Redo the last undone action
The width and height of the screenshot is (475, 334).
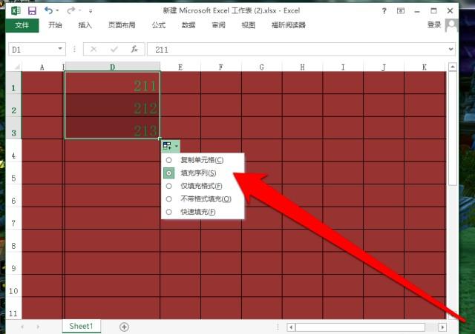(71, 10)
